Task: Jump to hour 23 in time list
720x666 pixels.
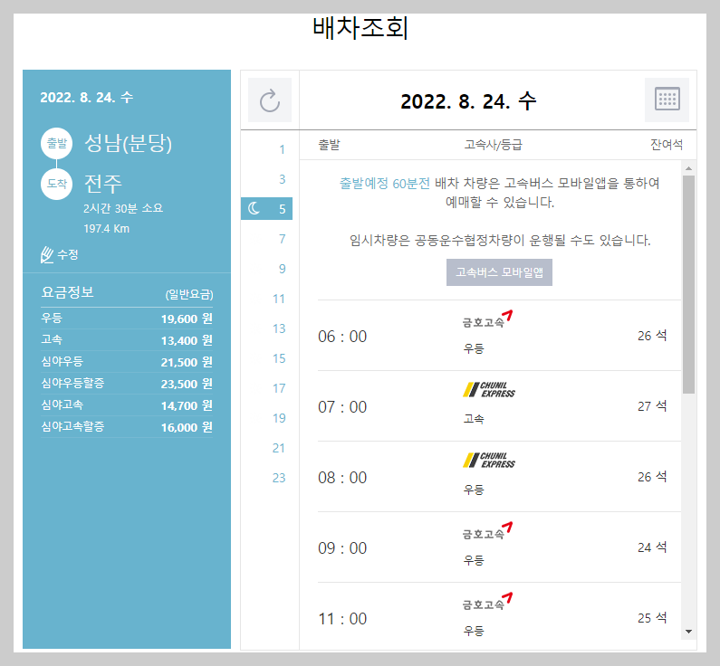Action: 279,478
